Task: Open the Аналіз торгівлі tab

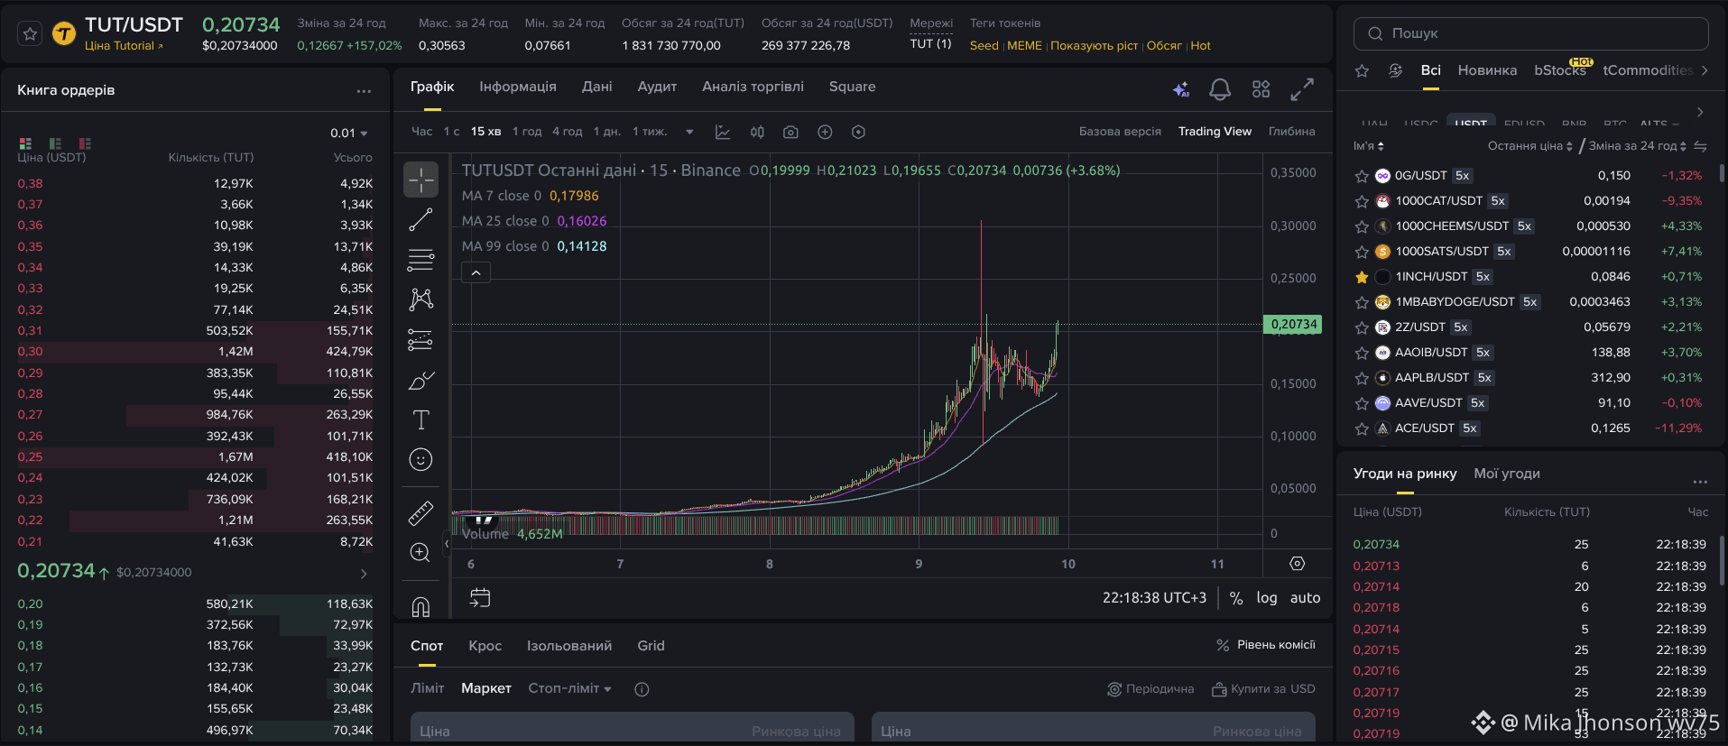Action: click(753, 87)
